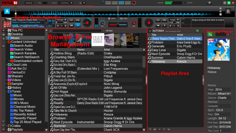
Task: Expand the Sampler tree node
Action: pyautogui.click(x=6, y=84)
